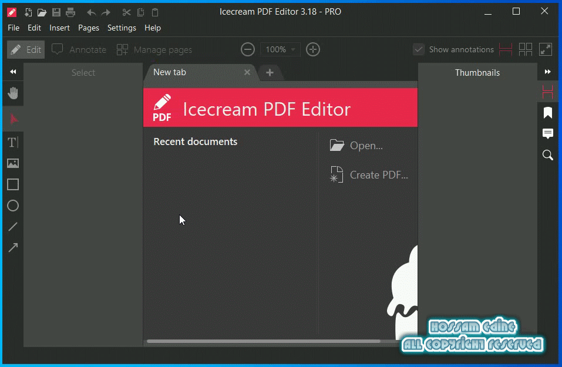The image size is (562, 367).
Task: Click the Thumbnails panel title
Action: click(x=477, y=73)
